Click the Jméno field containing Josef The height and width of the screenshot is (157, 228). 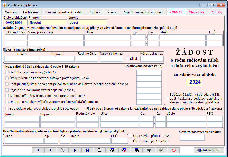[x=88, y=23]
